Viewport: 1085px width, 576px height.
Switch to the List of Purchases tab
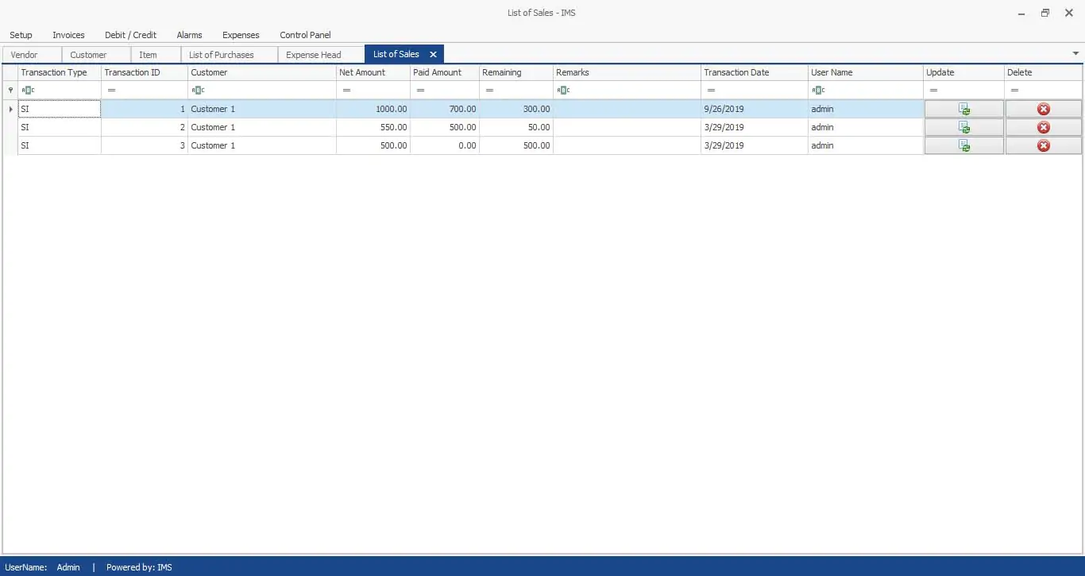click(x=222, y=55)
